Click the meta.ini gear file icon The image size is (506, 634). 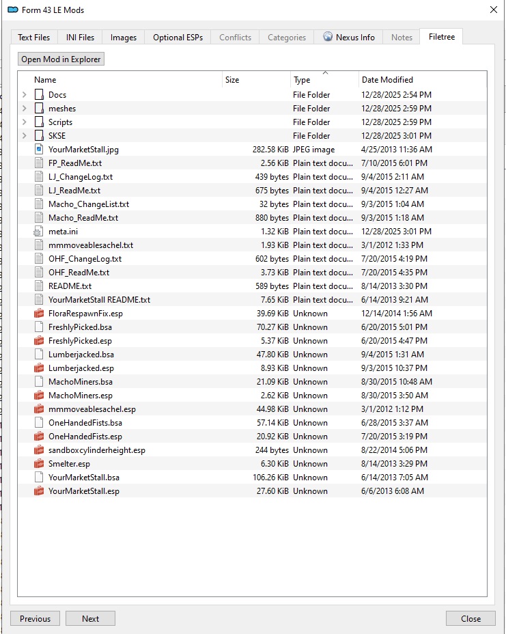tap(38, 232)
